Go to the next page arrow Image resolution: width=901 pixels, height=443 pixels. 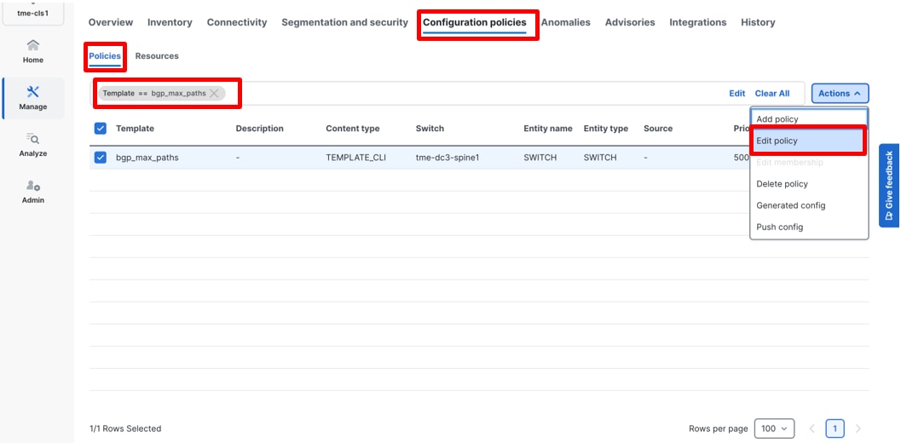coord(858,428)
